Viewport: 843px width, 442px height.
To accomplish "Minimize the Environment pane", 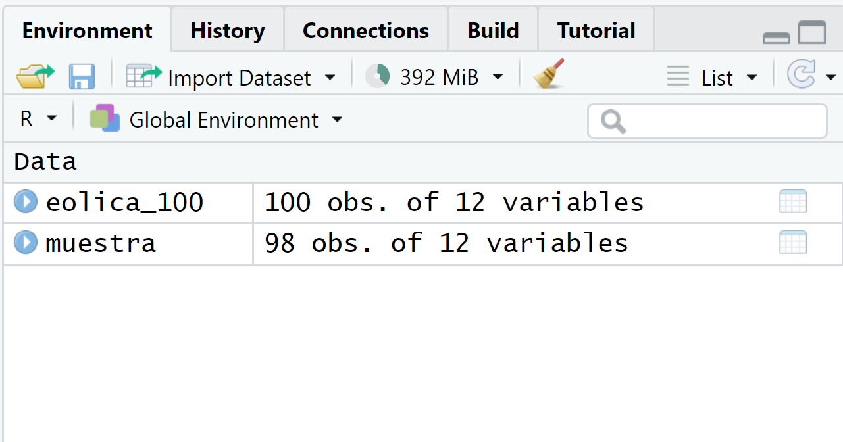I will click(x=777, y=37).
